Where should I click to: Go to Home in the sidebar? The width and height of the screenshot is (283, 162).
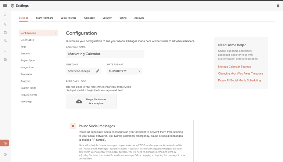coord(5,15)
